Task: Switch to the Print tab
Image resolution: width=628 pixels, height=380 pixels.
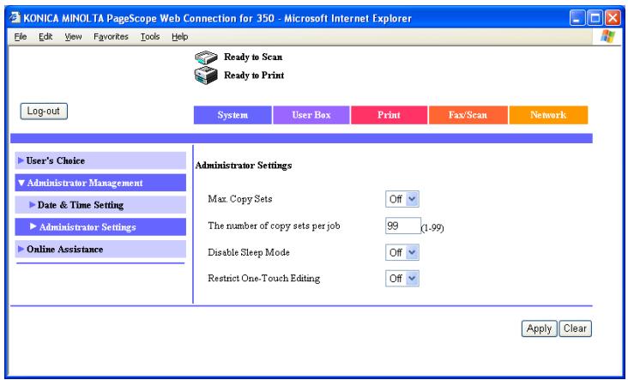Action: tap(389, 115)
